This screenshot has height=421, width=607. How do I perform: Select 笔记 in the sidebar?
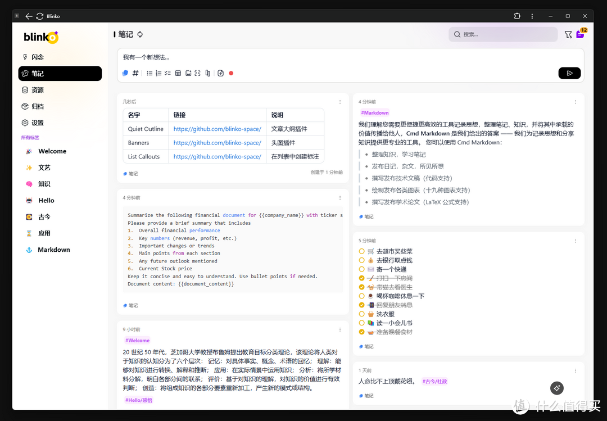(x=60, y=74)
